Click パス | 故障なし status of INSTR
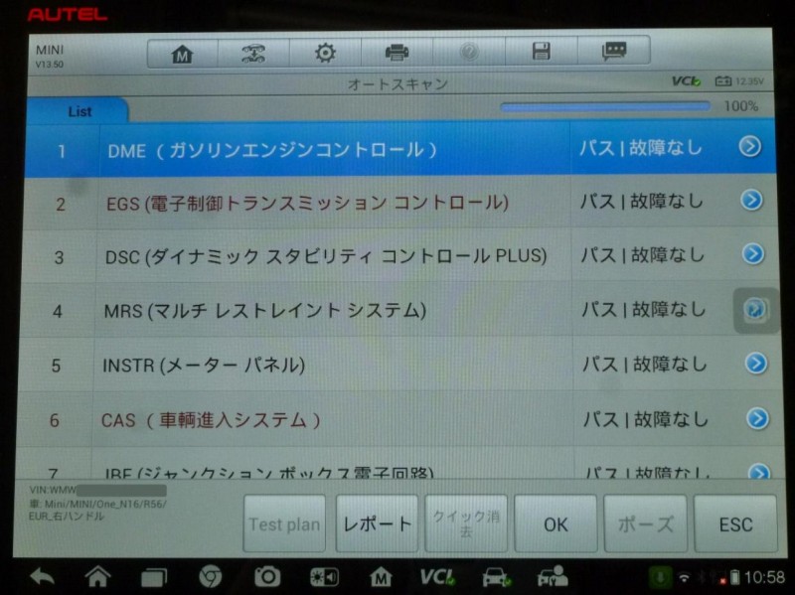Viewport: 795px width, 595px height. 645,364
